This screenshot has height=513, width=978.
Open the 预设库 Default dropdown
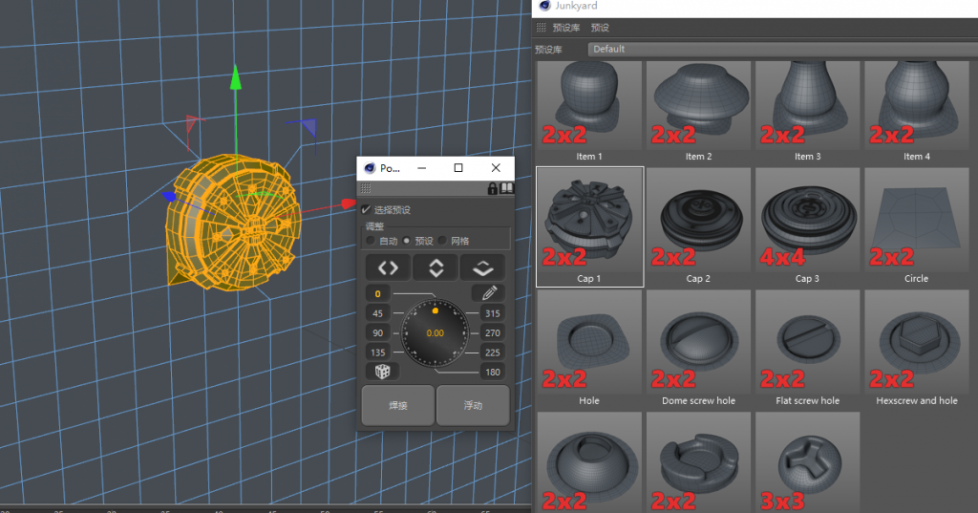click(x=783, y=49)
